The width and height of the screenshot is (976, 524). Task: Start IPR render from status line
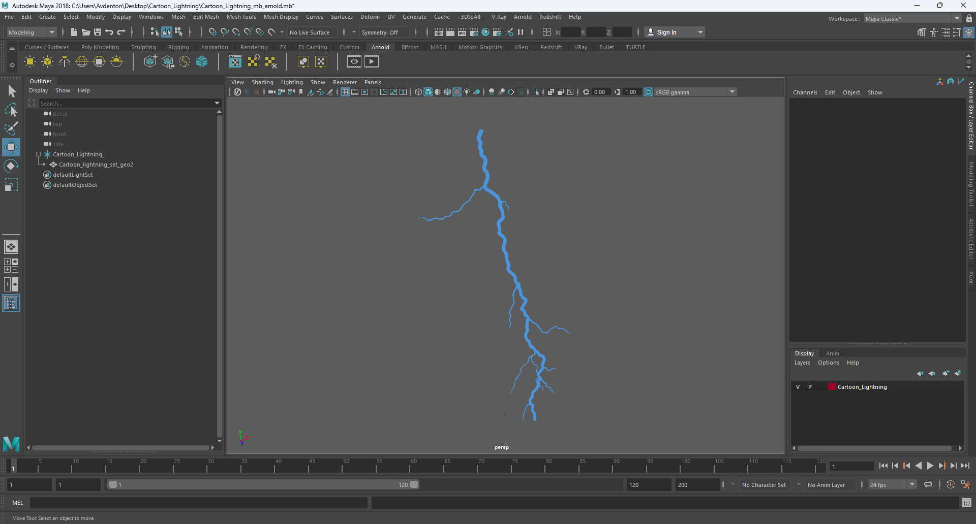coord(462,32)
